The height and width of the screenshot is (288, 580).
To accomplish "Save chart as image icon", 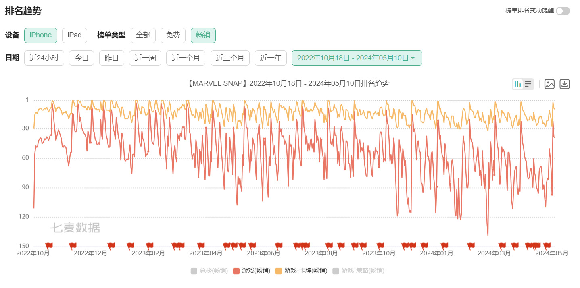I will click(x=549, y=84).
